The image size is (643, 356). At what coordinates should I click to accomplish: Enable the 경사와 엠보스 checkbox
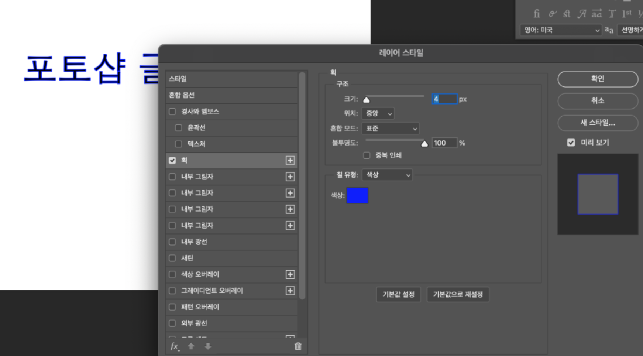coord(172,112)
